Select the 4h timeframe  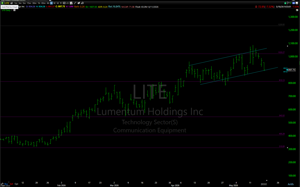48,3
